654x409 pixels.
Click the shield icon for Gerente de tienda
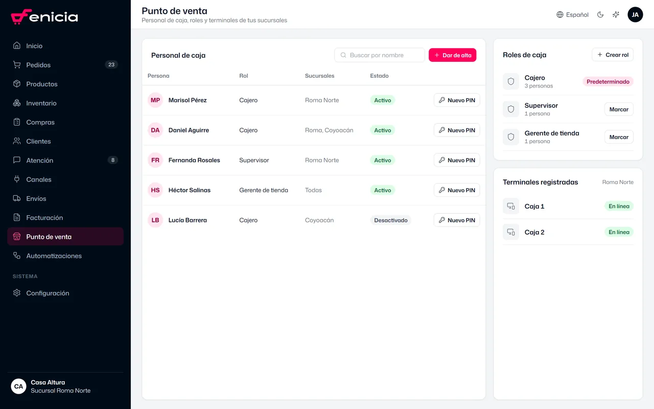(511, 137)
